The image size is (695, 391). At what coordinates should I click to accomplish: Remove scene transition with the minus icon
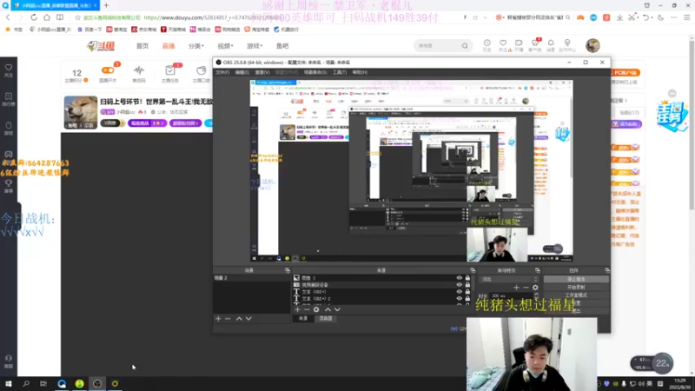526,288
